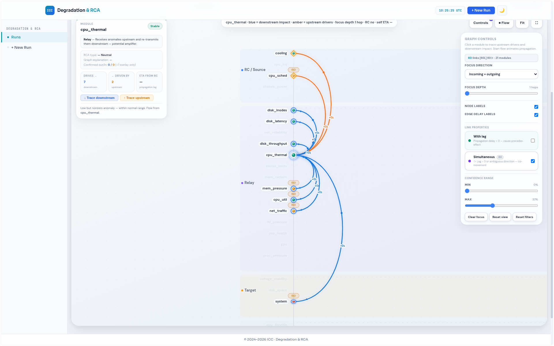
Task: Select the cooling diamond node in the graph
Action: (293, 53)
